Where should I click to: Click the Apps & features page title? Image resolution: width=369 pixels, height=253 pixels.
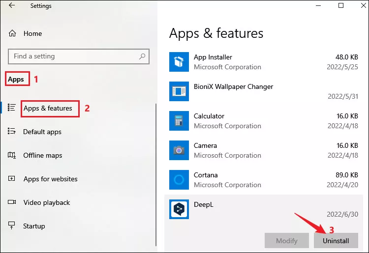(x=216, y=33)
